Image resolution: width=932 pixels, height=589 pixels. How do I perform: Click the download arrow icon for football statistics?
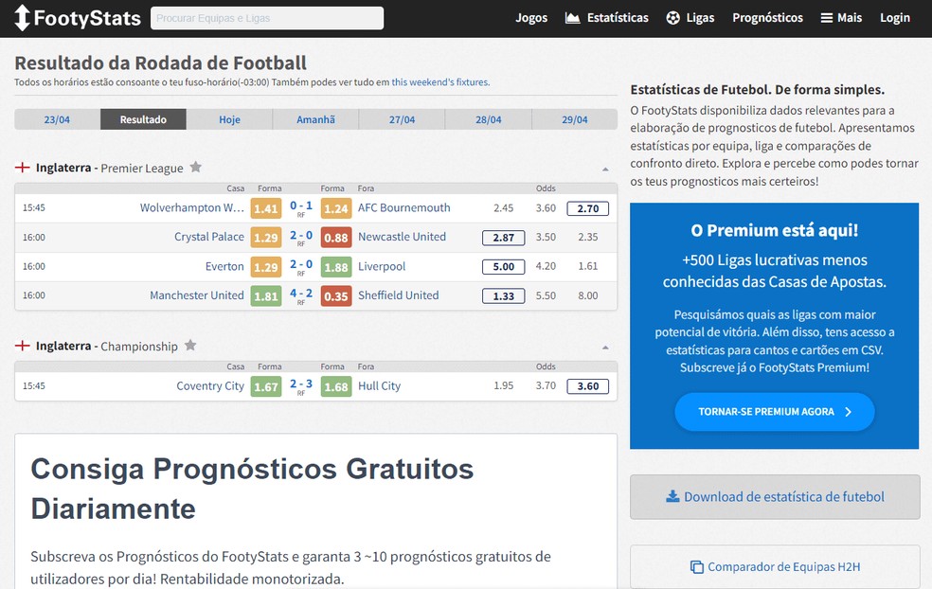(672, 496)
